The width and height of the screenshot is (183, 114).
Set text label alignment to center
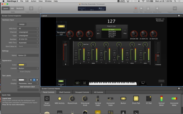tap(34, 80)
